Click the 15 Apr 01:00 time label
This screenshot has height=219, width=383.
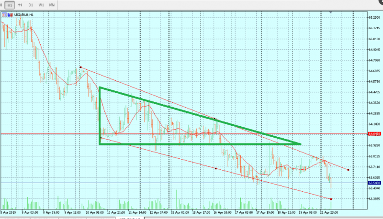tap(180, 212)
